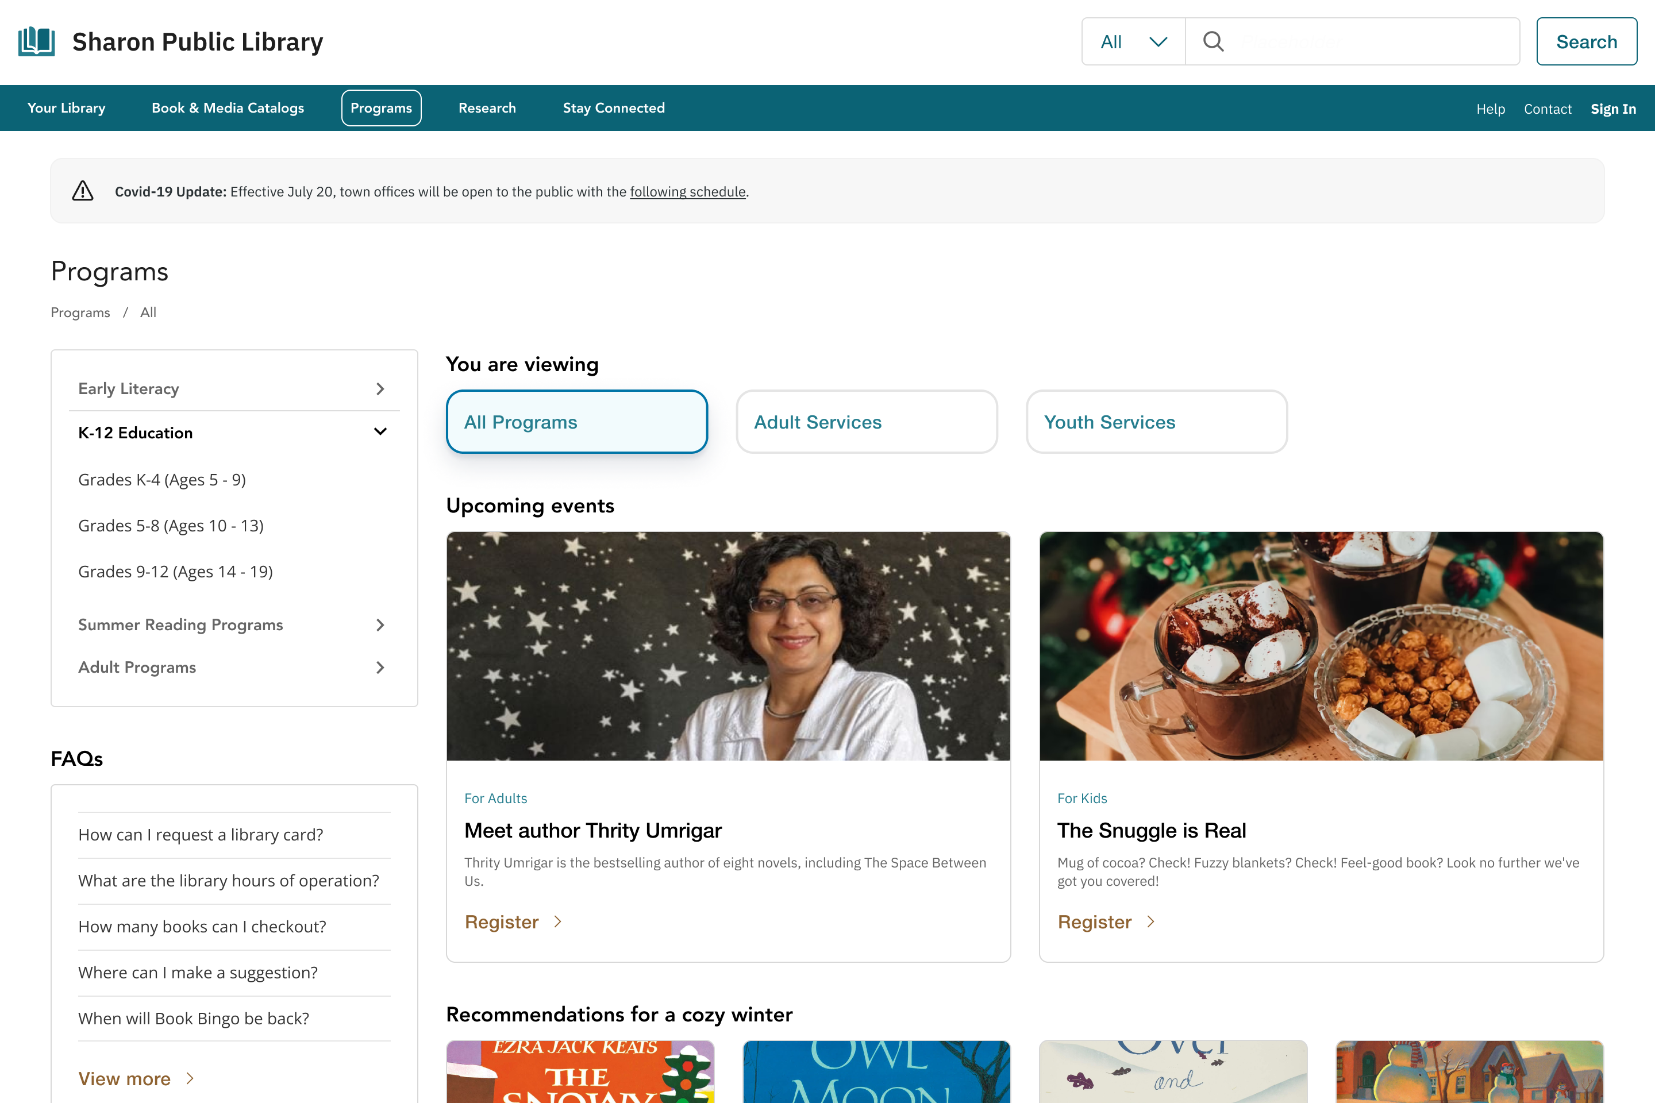Expand the Summer Reading Programs section
The height and width of the screenshot is (1103, 1655).
[380, 624]
